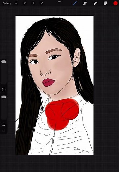Open the red active color picker
This screenshot has width=119, height=172.
(115, 3)
